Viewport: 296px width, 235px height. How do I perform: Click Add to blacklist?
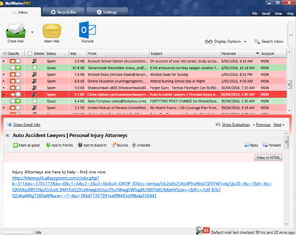(x=92, y=145)
